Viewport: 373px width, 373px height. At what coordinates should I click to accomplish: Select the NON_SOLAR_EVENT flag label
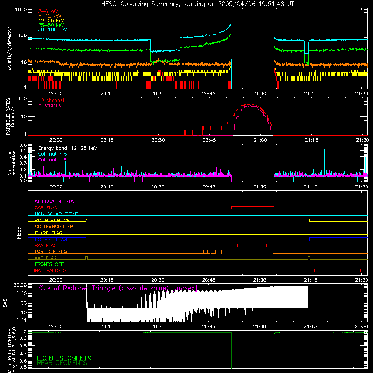click(x=56, y=214)
